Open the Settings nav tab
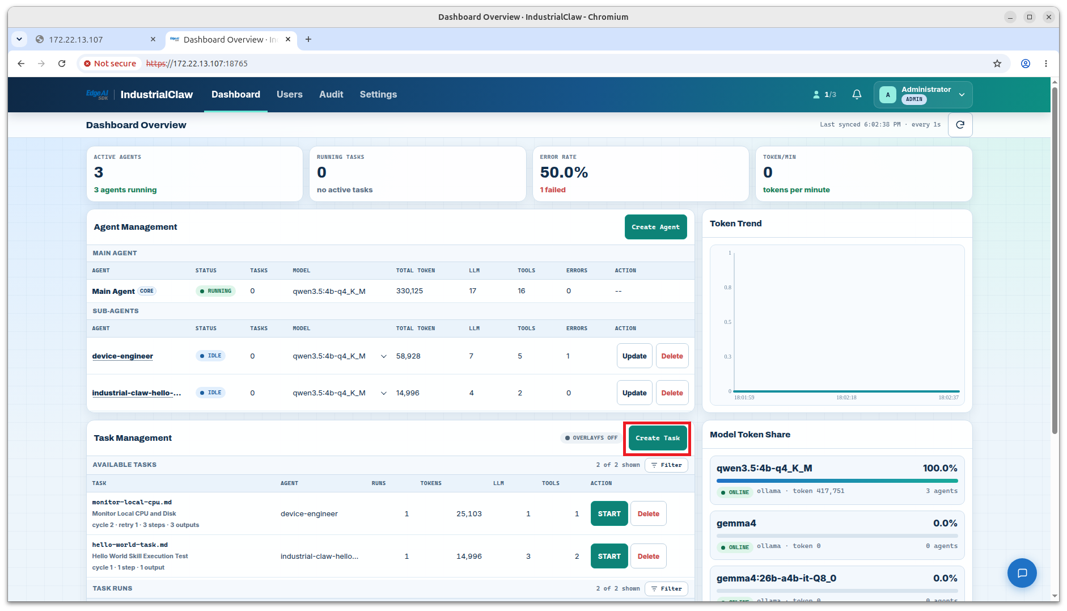Screen dimensions: 1067x611 pyautogui.click(x=378, y=95)
